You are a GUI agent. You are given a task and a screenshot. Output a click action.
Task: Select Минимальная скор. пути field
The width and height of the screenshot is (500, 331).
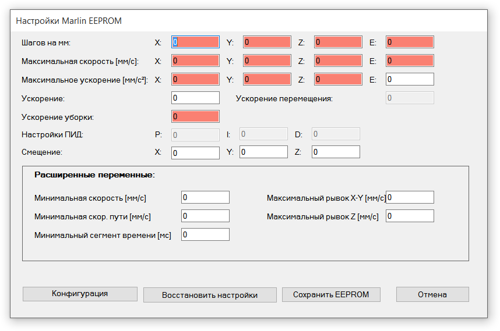coord(205,216)
